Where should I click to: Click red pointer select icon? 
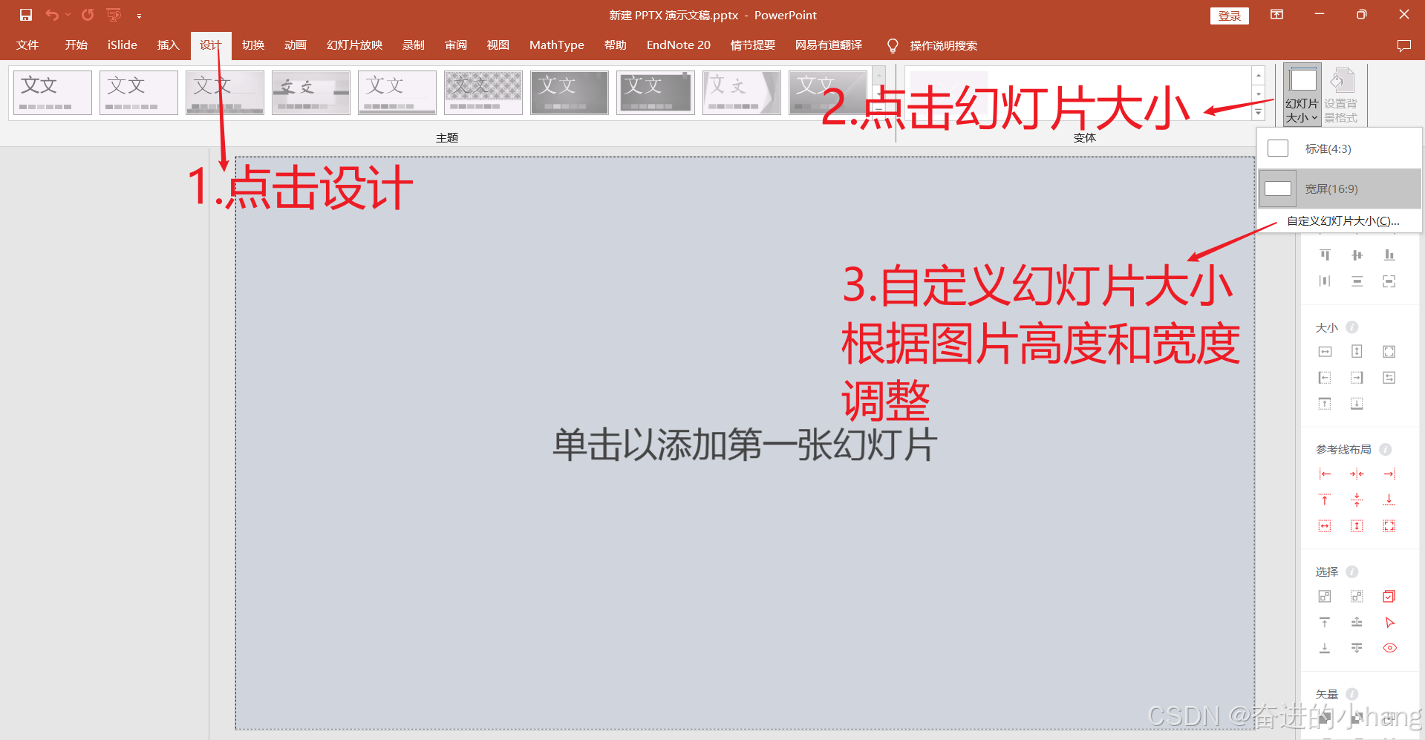(x=1389, y=622)
